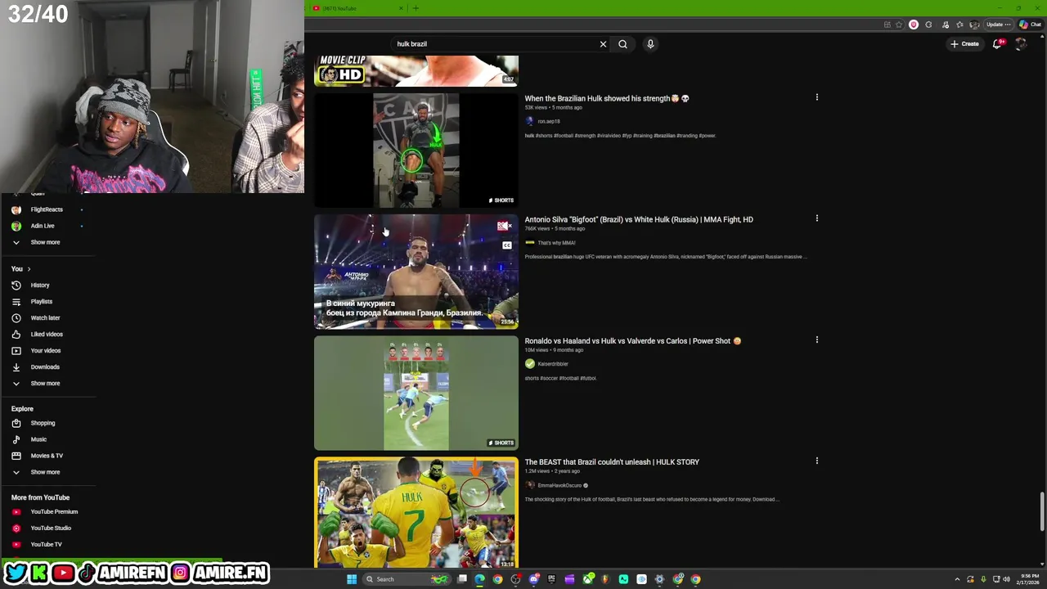Open more options for Brazilian Hulk strength video
The height and width of the screenshot is (589, 1047).
[x=816, y=97]
